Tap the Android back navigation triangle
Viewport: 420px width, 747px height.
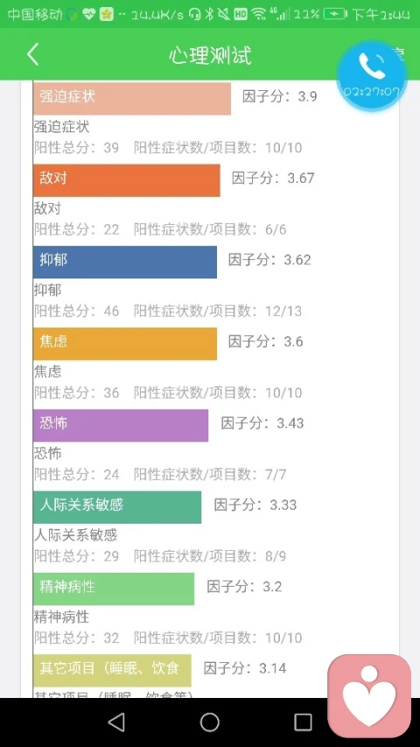pyautogui.click(x=116, y=722)
